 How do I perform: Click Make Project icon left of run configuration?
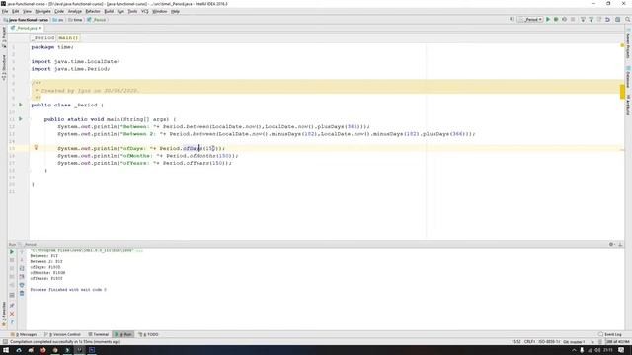512,20
